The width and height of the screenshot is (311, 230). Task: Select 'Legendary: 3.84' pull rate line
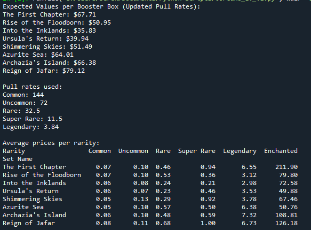click(31, 127)
